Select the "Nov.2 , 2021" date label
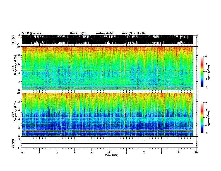Viewport: 221px width, 171px height. (x=78, y=34)
